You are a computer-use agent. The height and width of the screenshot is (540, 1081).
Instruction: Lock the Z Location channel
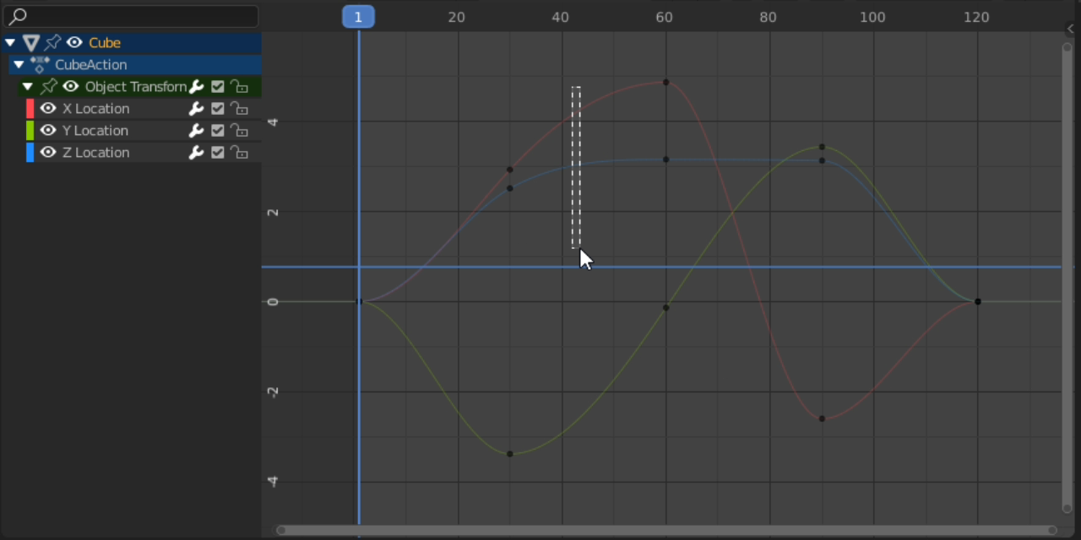tap(240, 152)
